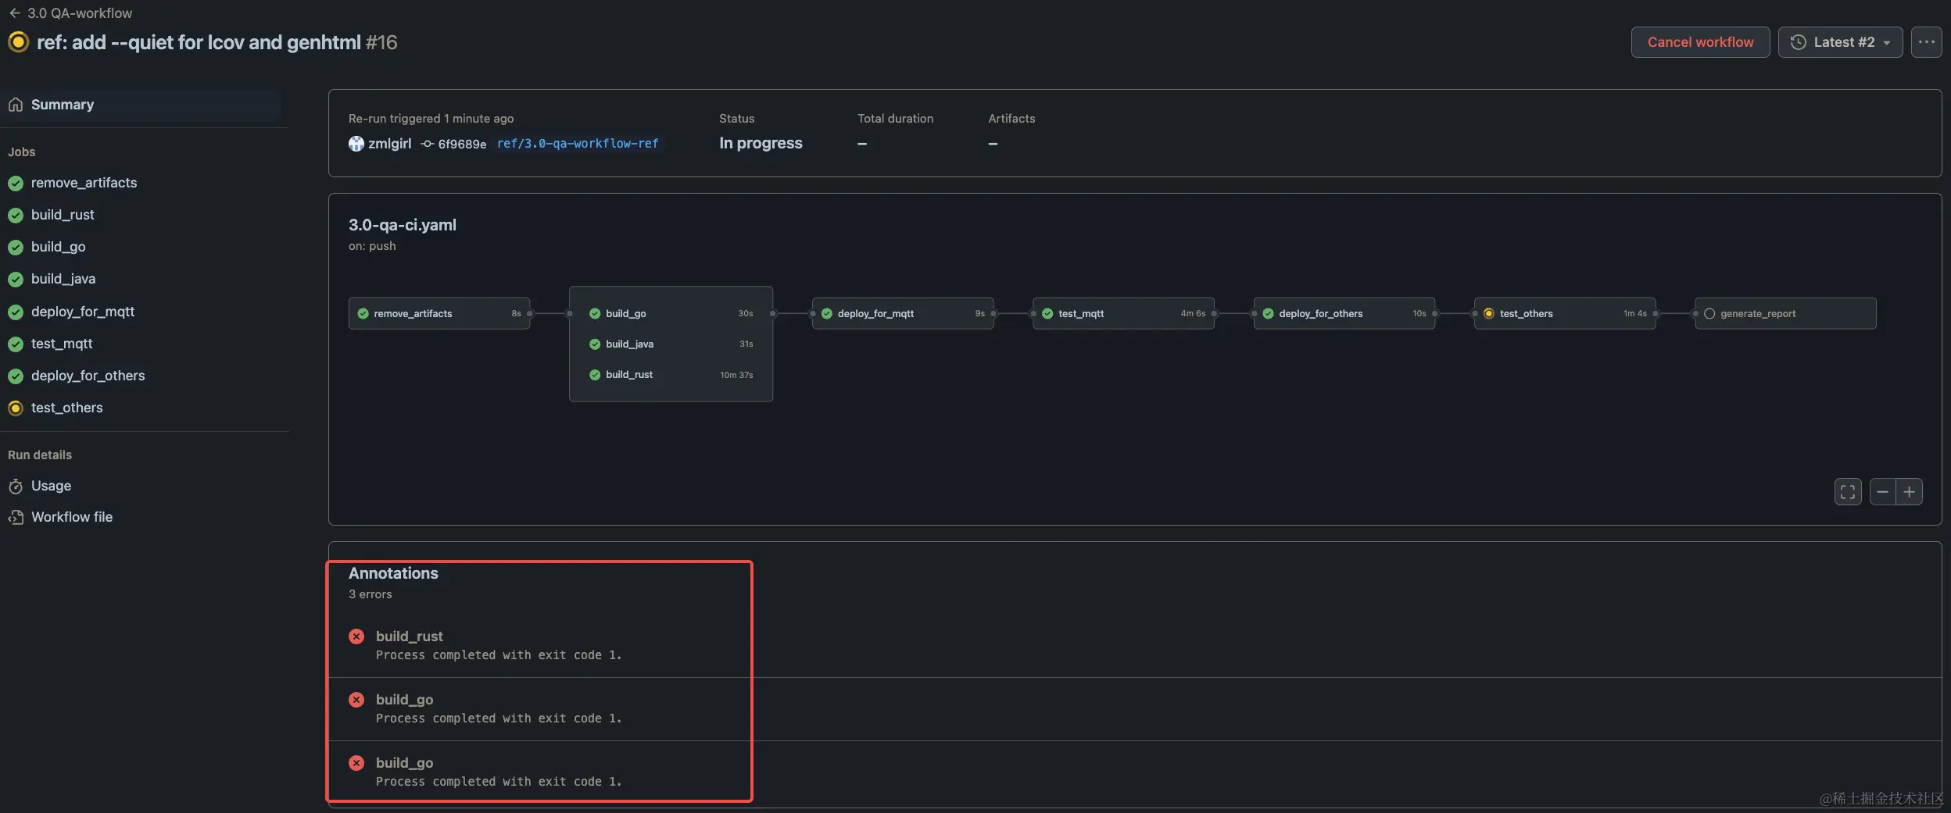Open remove_artifacts job in sidebar
The height and width of the screenshot is (813, 1951).
coord(84,183)
